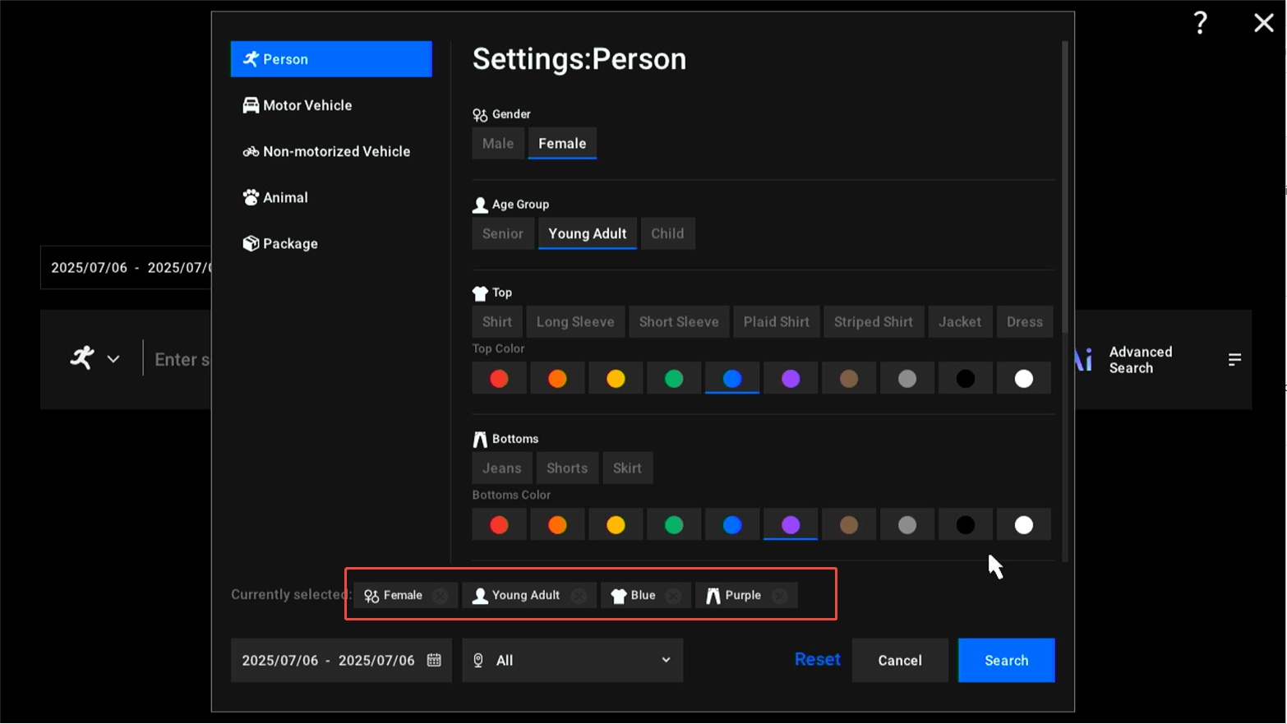Remove the Female tag from current selection
Viewport: 1287px width, 724px height.
pyautogui.click(x=440, y=596)
